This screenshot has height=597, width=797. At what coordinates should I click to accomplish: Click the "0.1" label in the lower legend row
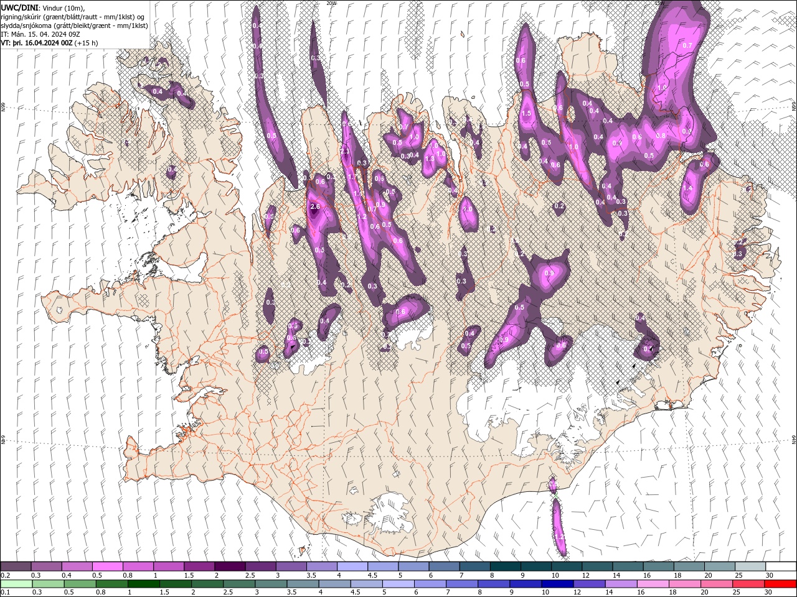click(6, 593)
